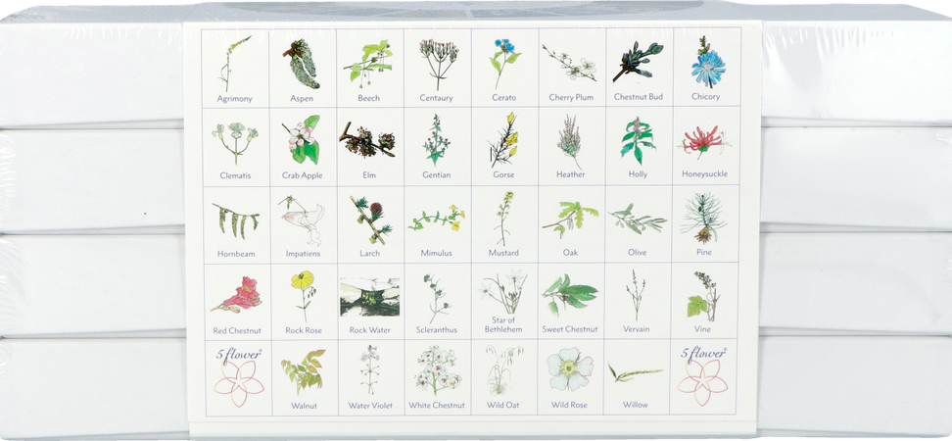
Task: Click the Mustard plant illustration
Action: (x=503, y=219)
